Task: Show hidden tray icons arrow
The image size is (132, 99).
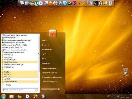Action: (112, 97)
